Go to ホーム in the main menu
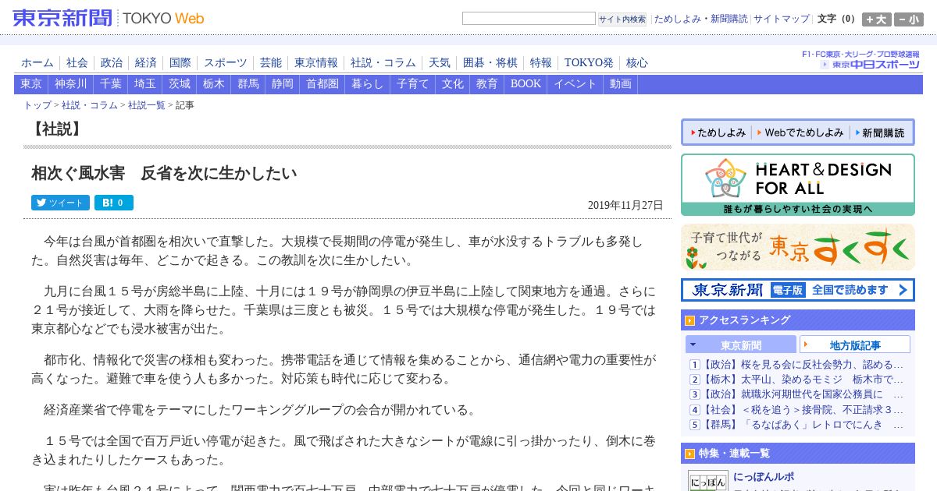This screenshot has height=491, width=937. (37, 62)
